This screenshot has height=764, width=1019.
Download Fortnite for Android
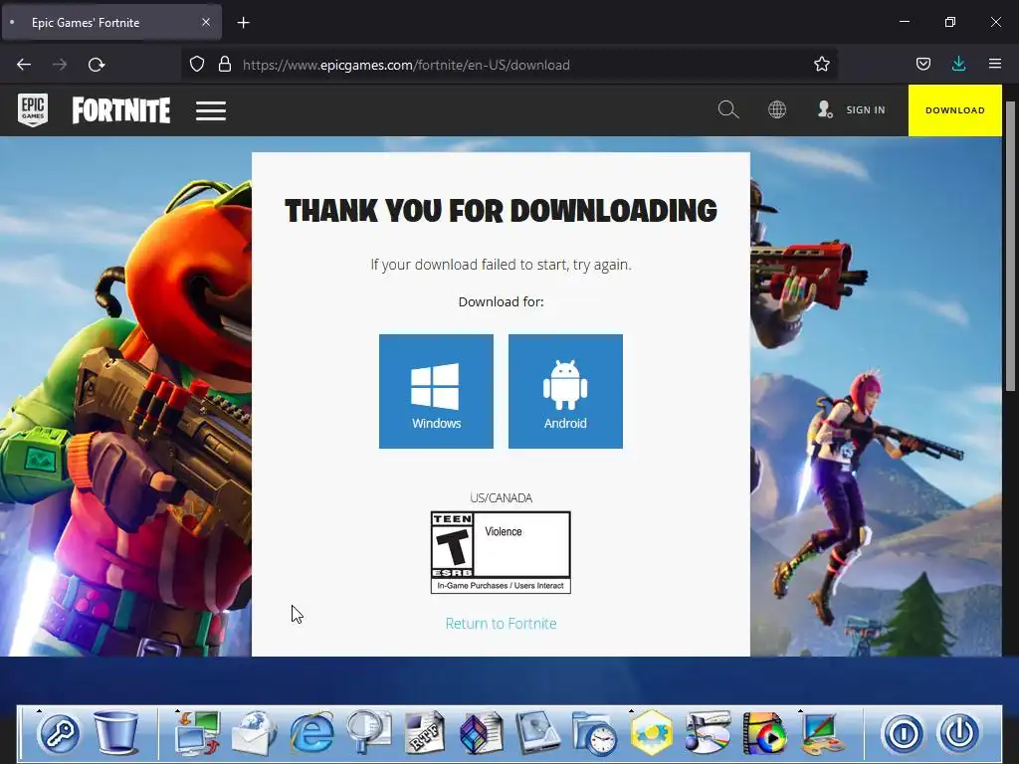click(565, 391)
